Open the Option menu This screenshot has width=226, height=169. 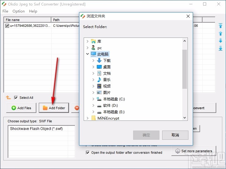(19, 11)
